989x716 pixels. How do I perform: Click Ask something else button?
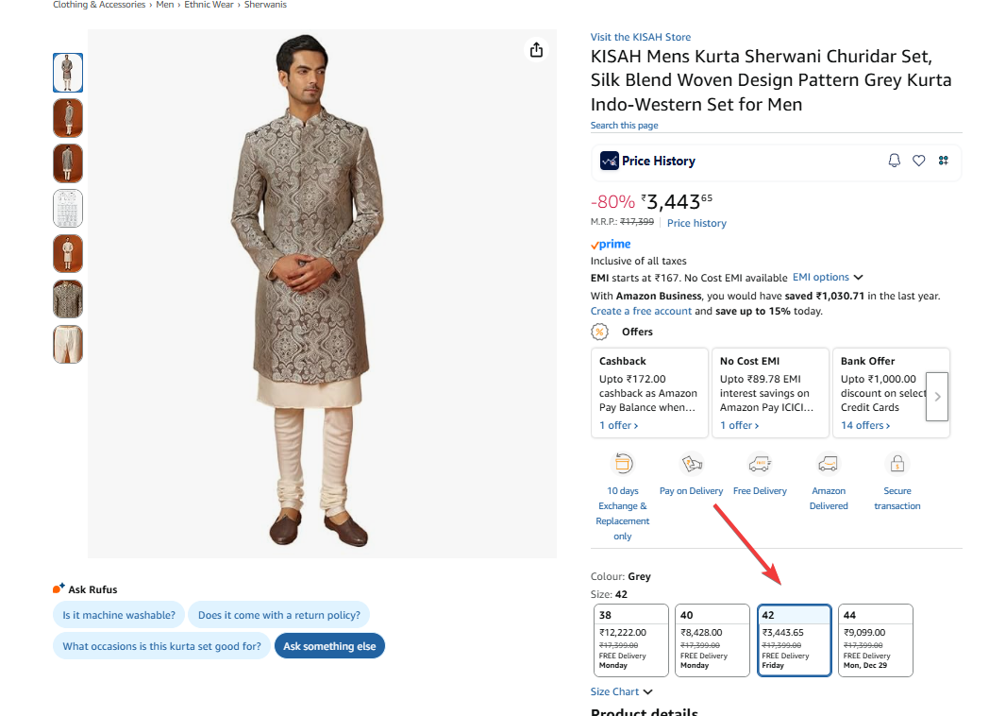click(329, 646)
